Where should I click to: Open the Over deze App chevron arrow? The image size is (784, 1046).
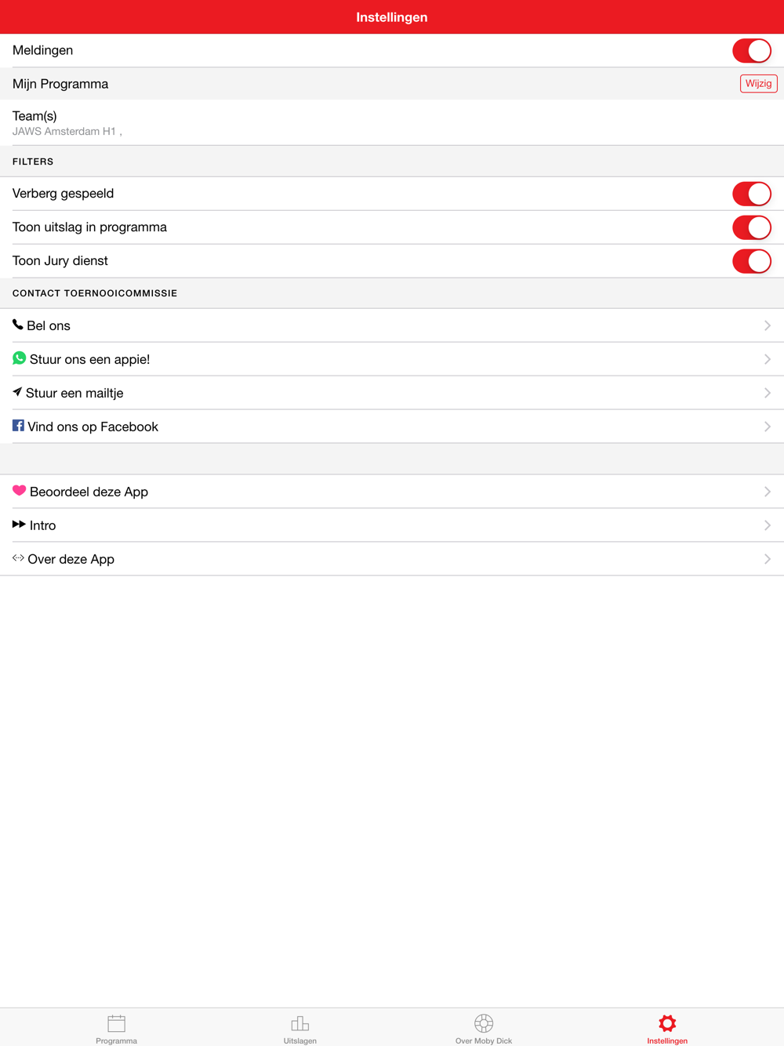pyautogui.click(x=768, y=559)
